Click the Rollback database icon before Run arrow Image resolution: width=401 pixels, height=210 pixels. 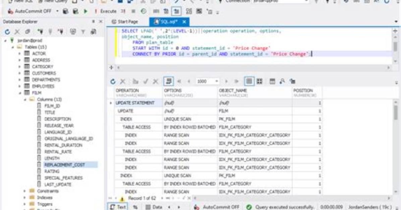coord(75,11)
